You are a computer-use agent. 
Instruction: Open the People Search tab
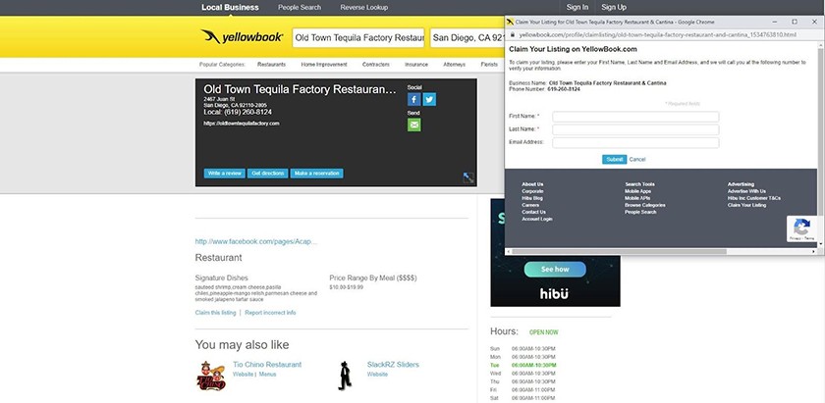click(300, 8)
